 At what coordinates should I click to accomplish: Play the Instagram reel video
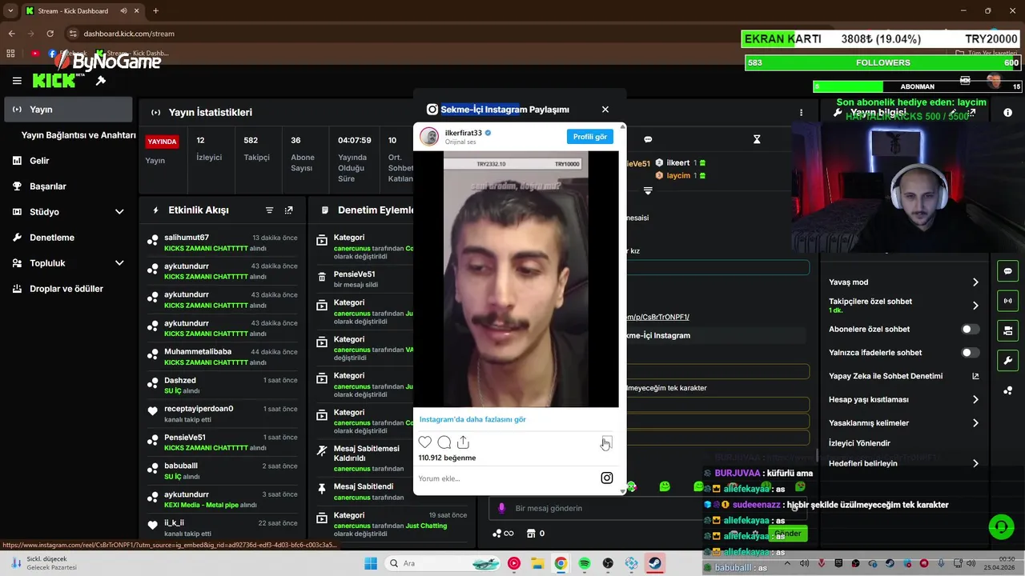click(x=516, y=279)
